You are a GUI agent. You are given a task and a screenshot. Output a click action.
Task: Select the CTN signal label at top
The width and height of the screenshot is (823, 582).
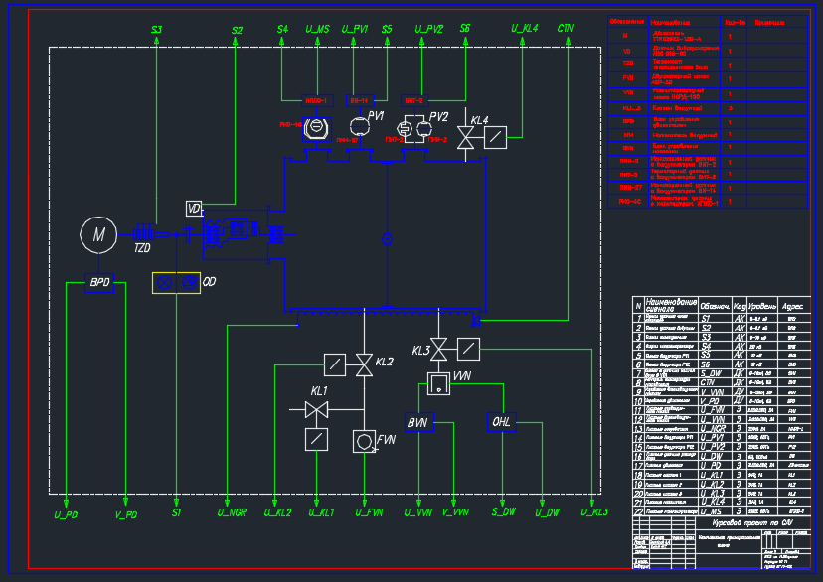pyautogui.click(x=565, y=29)
